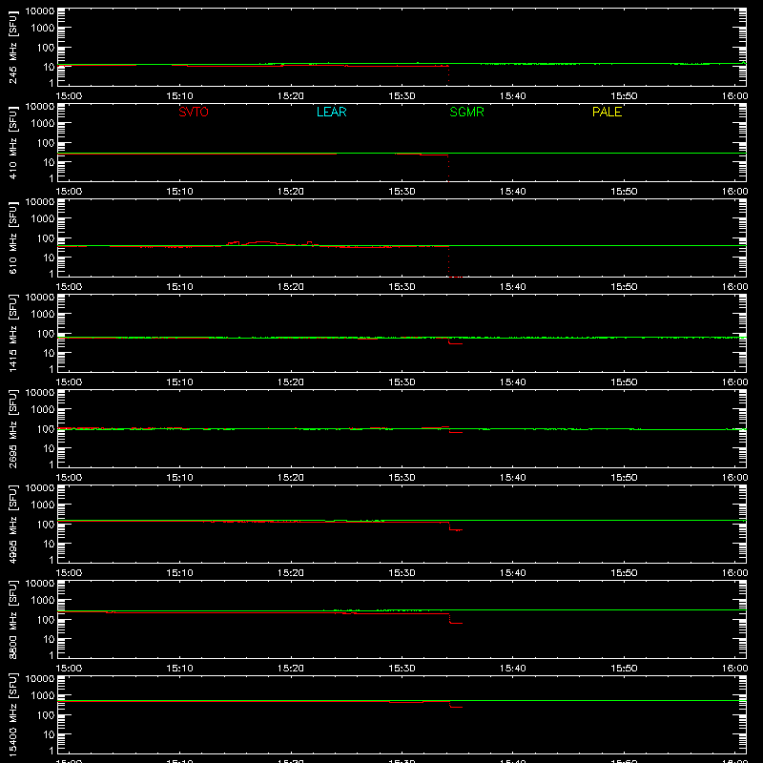Screen dimensions: 763x763
Task: Click the 15:30 tick below the 245 MHz plot
Action: pos(402,96)
